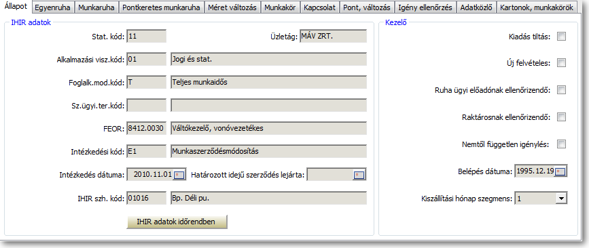
Task: Click the Stat. kód field
Action: [147, 37]
